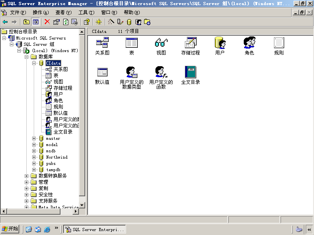The width and height of the screenshot is (314, 235).
Task: Expand the 安全性 folder node
Action: (26, 195)
